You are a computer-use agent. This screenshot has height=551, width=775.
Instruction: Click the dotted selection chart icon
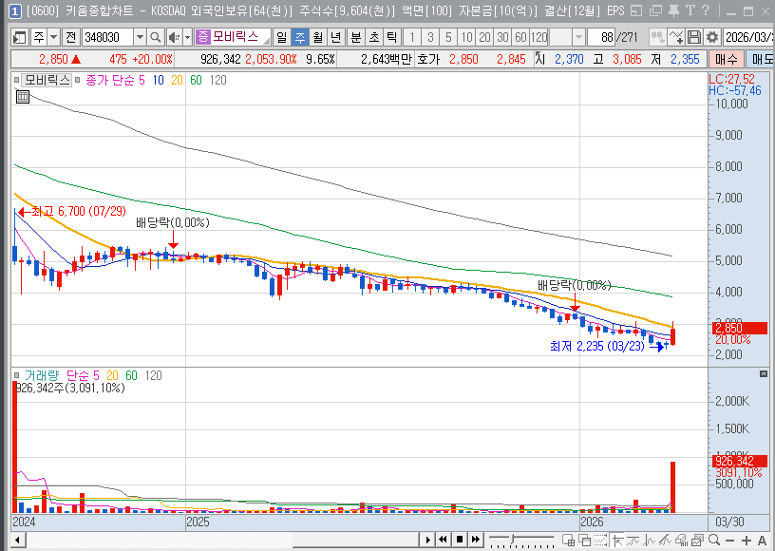[600, 540]
